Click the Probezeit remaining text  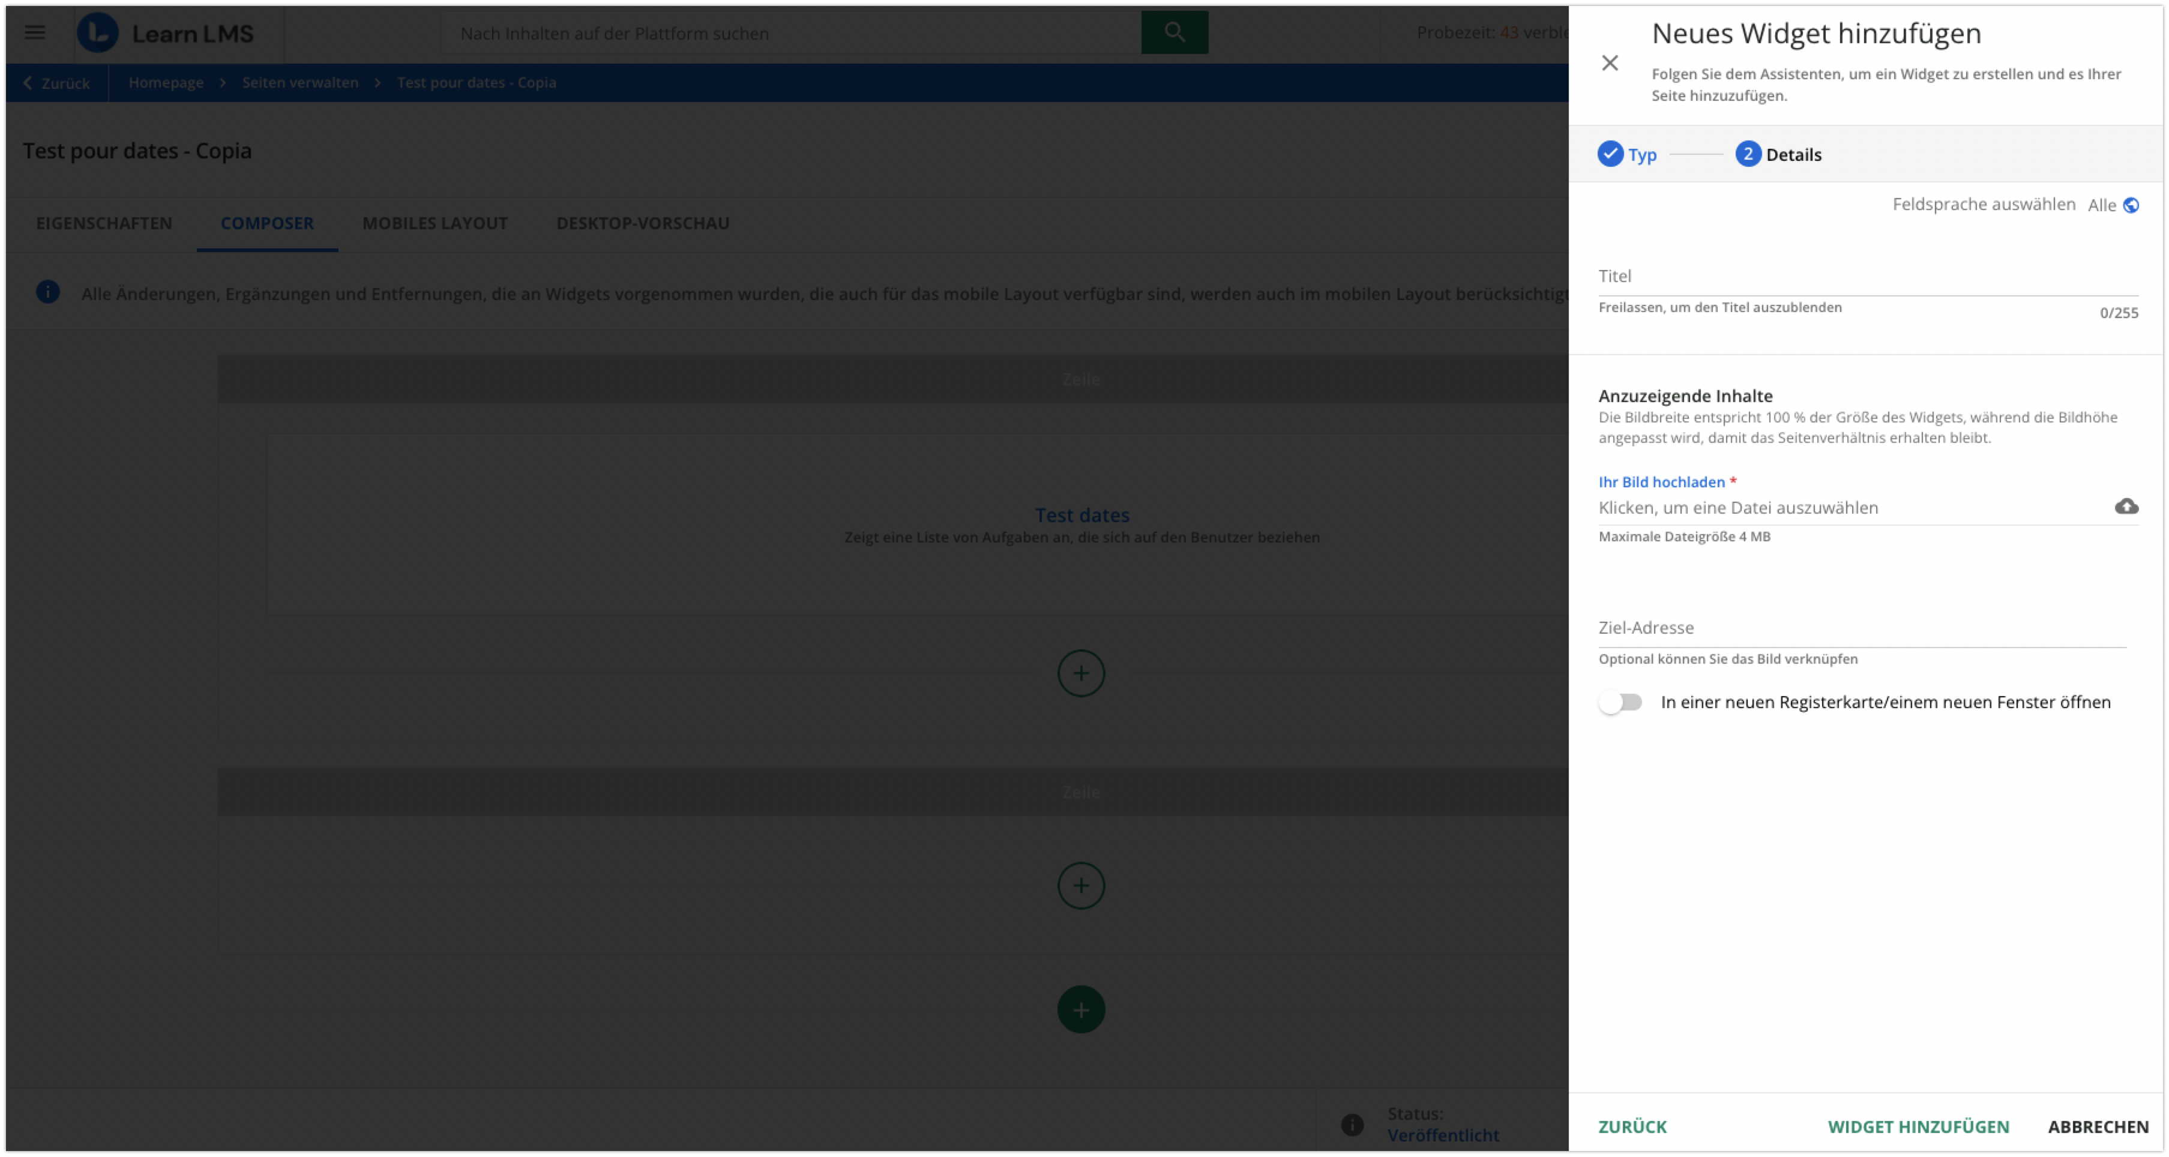1491,33
